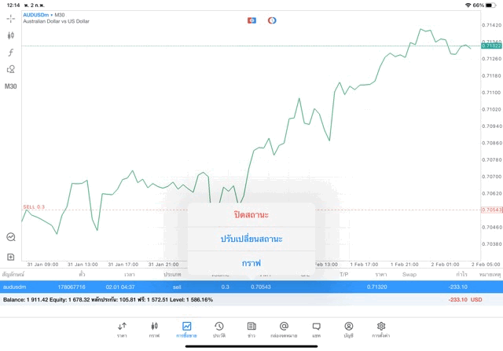Viewport: 503px width, 351px height.
Task: Open the ข่าว (news) tab
Action: pyautogui.click(x=251, y=329)
